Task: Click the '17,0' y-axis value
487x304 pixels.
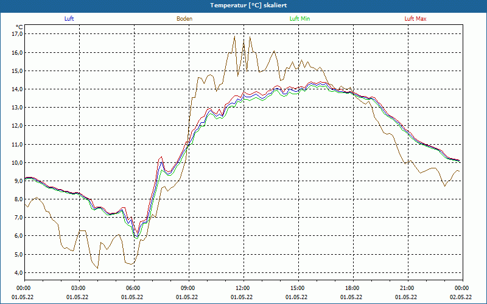Action: click(x=18, y=34)
